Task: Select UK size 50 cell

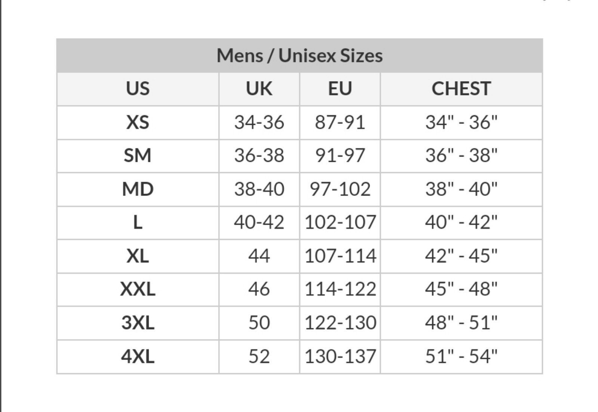Action: [259, 322]
